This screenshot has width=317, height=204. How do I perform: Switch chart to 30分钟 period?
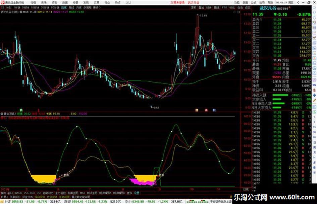tap(45, 7)
